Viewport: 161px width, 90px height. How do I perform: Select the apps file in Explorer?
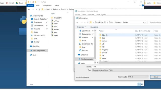55,27
